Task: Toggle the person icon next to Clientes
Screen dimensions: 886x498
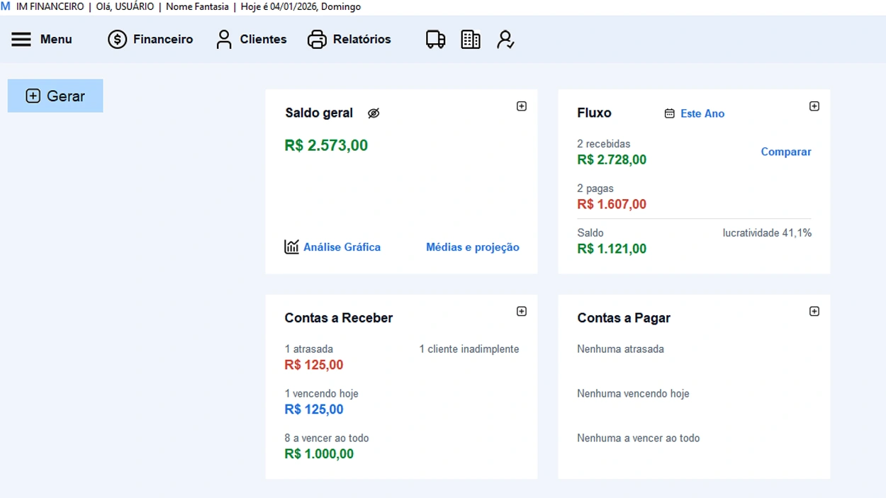Action: click(x=225, y=39)
